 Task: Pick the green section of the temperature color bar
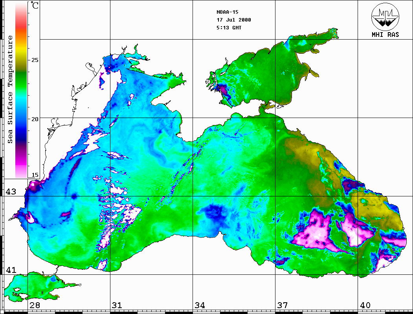(x=21, y=80)
